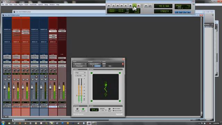Click the Enhancer1 volume fader
Screen dimensions: 222x125
coord(14,87)
